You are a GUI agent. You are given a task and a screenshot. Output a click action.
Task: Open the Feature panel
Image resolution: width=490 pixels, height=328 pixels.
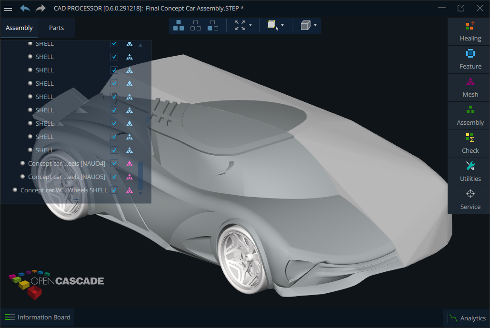[x=470, y=60]
